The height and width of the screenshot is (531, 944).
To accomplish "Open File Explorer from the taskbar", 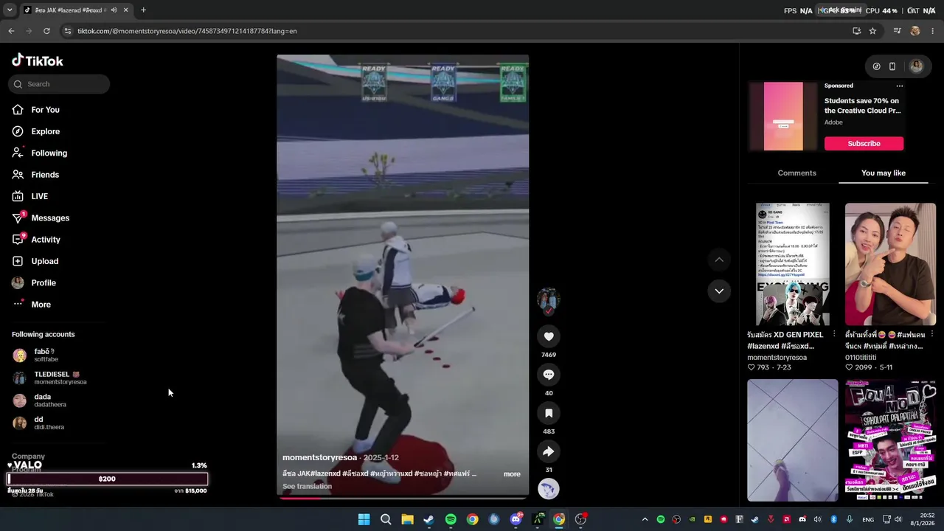I will click(407, 519).
